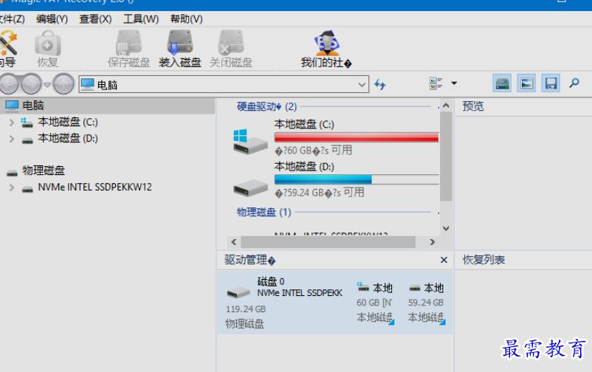
Task: Toggle the recovery list panel button
Action: click(551, 83)
